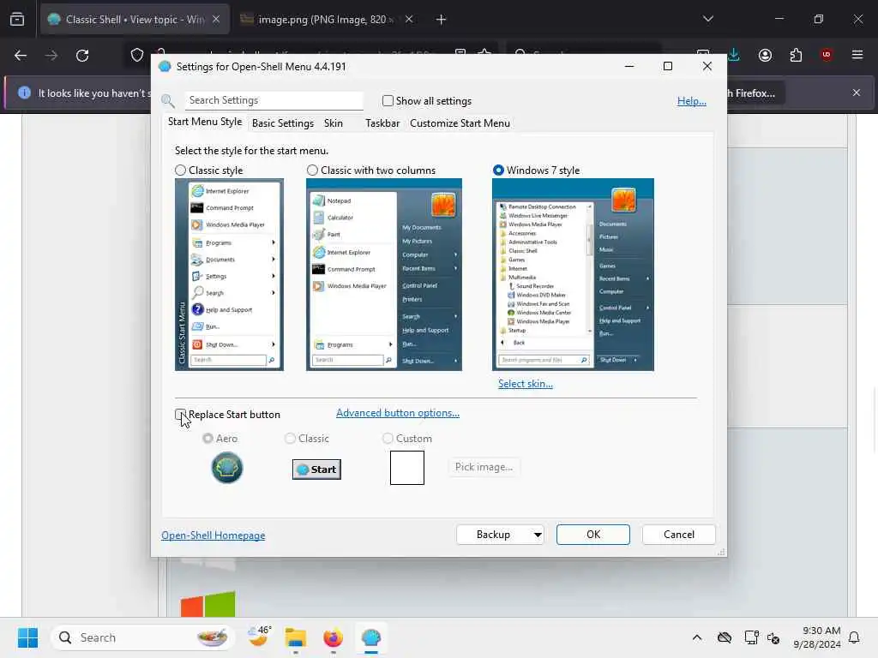Viewport: 878px width, 658px height.
Task: Open the weather widget showing 46°
Action: pyautogui.click(x=259, y=637)
